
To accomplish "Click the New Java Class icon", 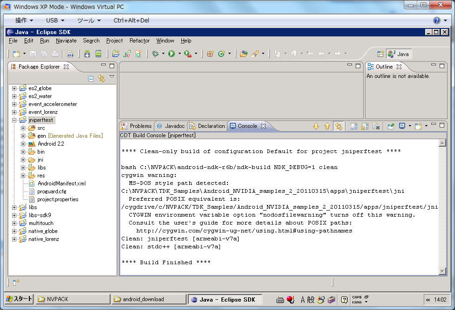I will pyautogui.click(x=221, y=54).
